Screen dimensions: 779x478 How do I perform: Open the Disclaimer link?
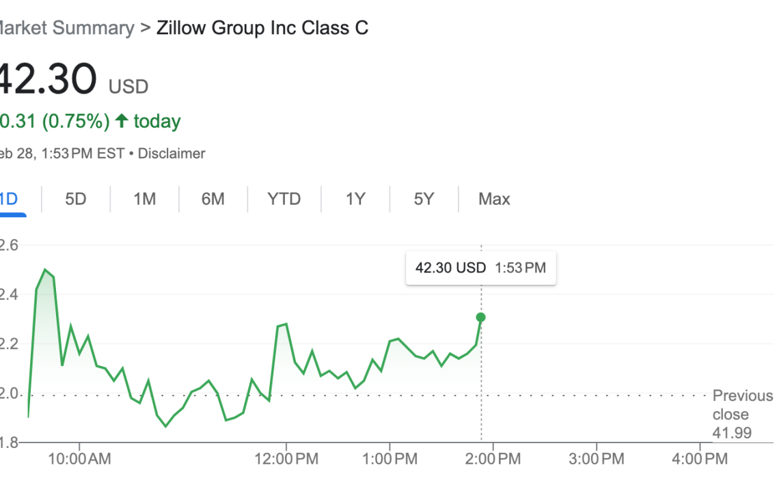172,154
